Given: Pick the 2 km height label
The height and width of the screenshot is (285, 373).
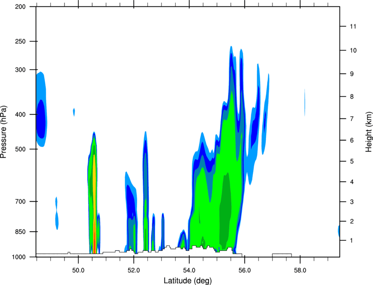Looking at the screenshot, I should [x=351, y=221].
